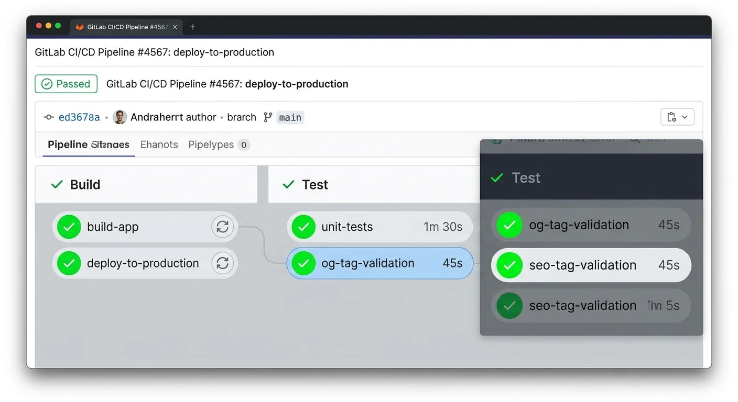The width and height of the screenshot is (738, 402).
Task: Click the build-app green status icon
Action: pos(69,227)
